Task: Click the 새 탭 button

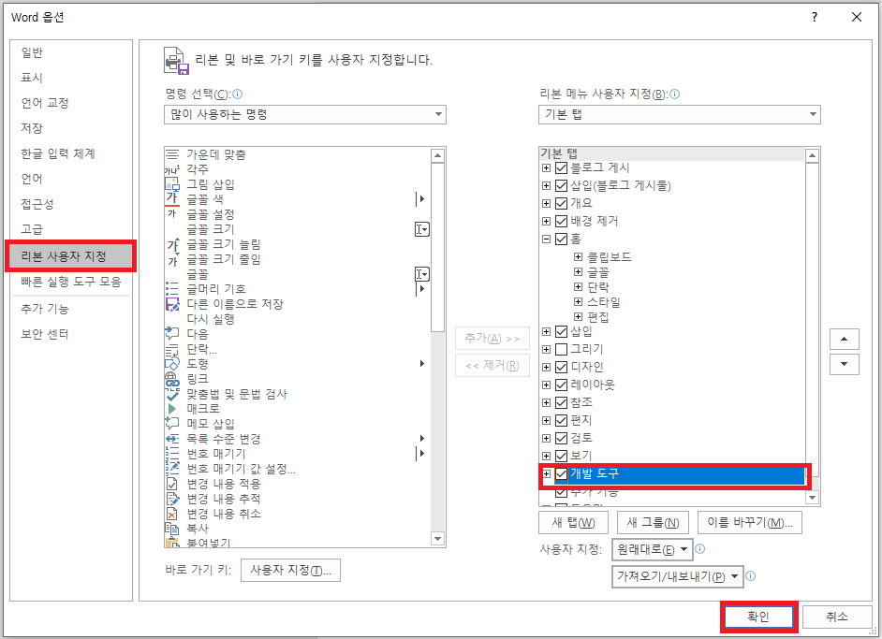Action: [573, 523]
